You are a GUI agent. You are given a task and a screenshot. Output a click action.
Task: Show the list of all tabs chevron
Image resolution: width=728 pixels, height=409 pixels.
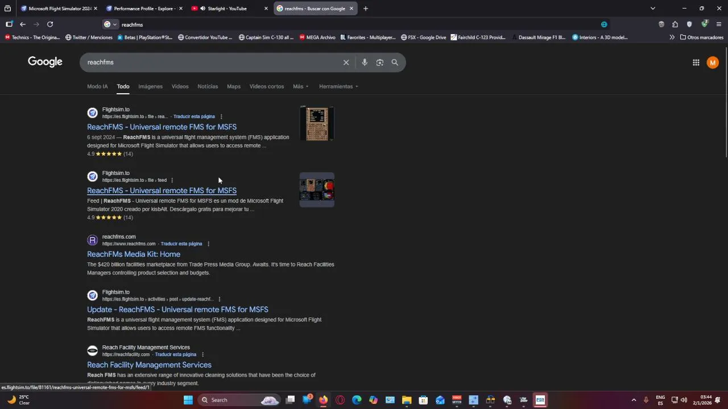pos(652,9)
